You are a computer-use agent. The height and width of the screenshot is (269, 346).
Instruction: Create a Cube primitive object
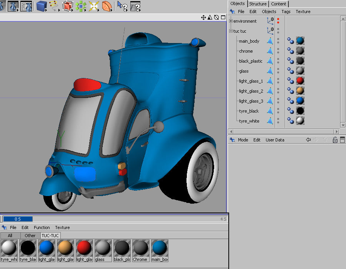point(40,6)
